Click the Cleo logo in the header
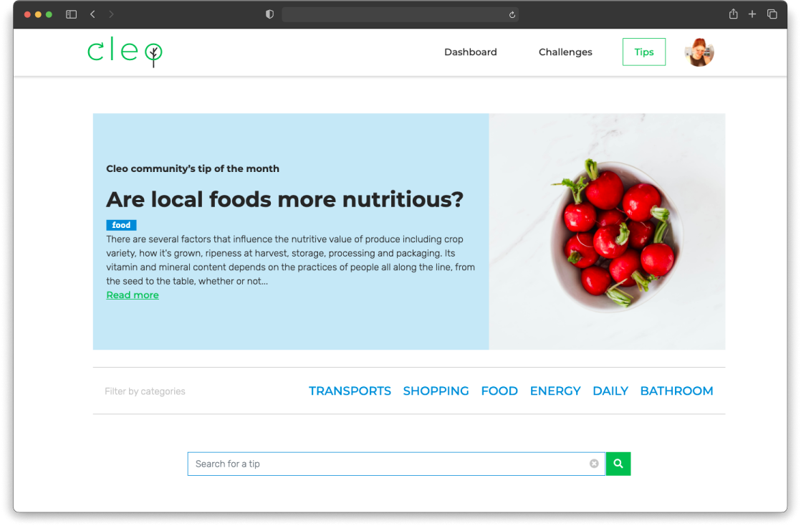Screen dimensions: 801x526 pyautogui.click(x=125, y=52)
